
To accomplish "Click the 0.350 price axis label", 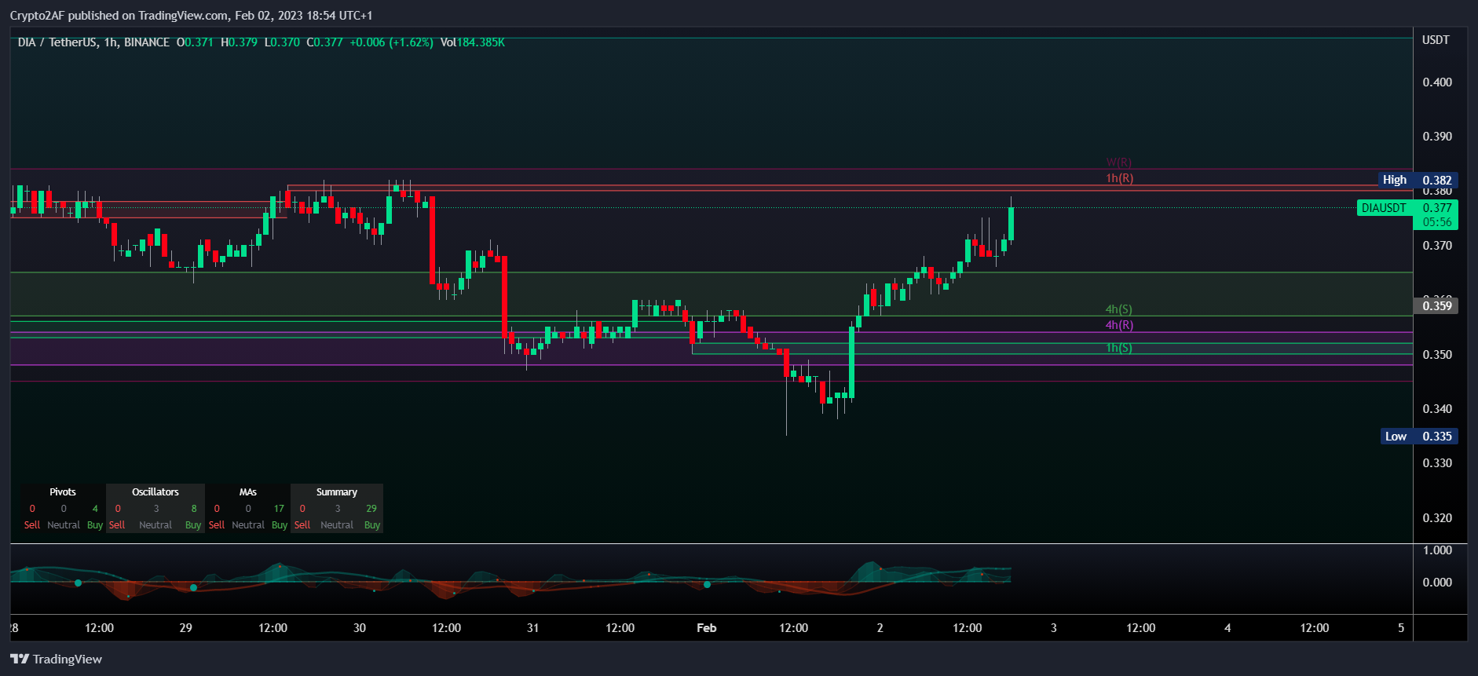I will click(x=1437, y=355).
